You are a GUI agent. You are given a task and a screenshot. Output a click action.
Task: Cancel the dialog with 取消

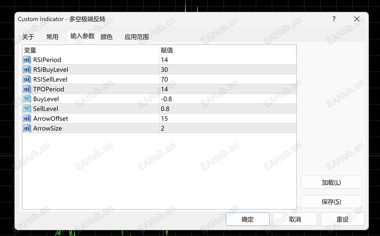coord(295,219)
